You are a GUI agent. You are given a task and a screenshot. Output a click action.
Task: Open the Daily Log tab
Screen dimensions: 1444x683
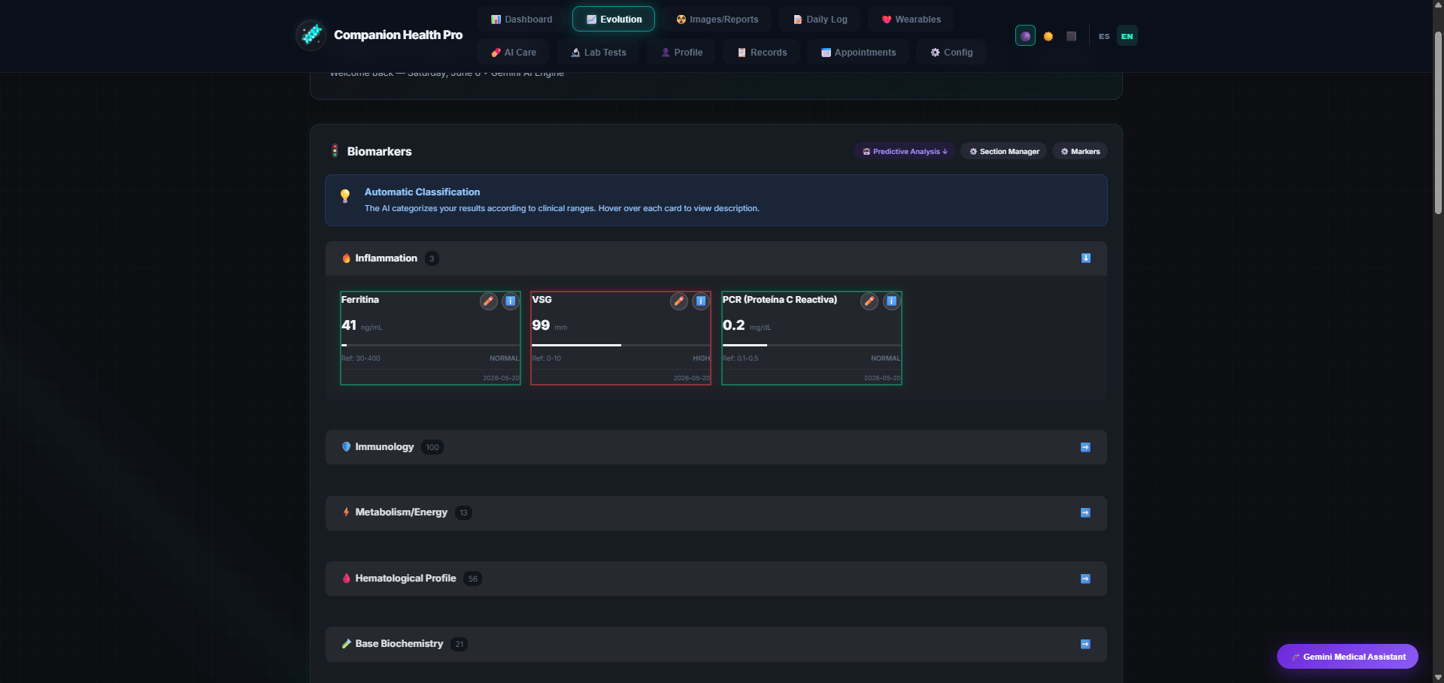(820, 20)
